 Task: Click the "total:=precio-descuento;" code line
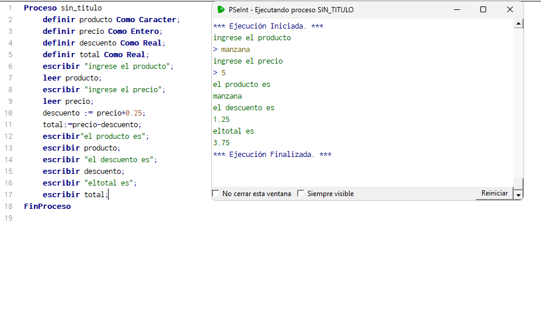(x=92, y=125)
